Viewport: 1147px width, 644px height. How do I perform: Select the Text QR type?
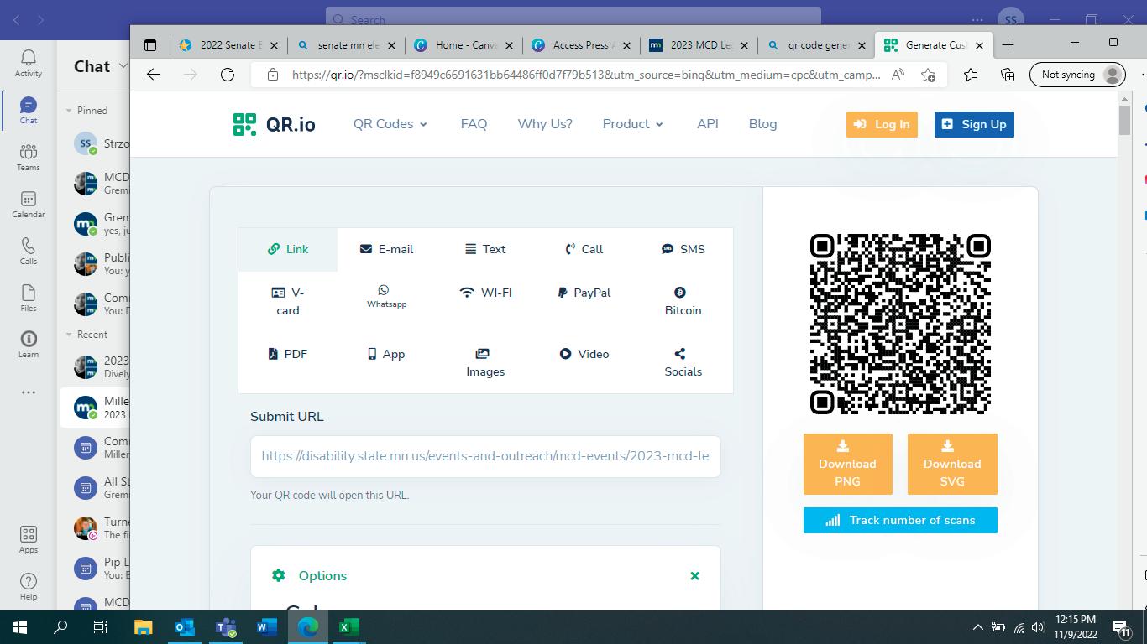[x=485, y=249]
